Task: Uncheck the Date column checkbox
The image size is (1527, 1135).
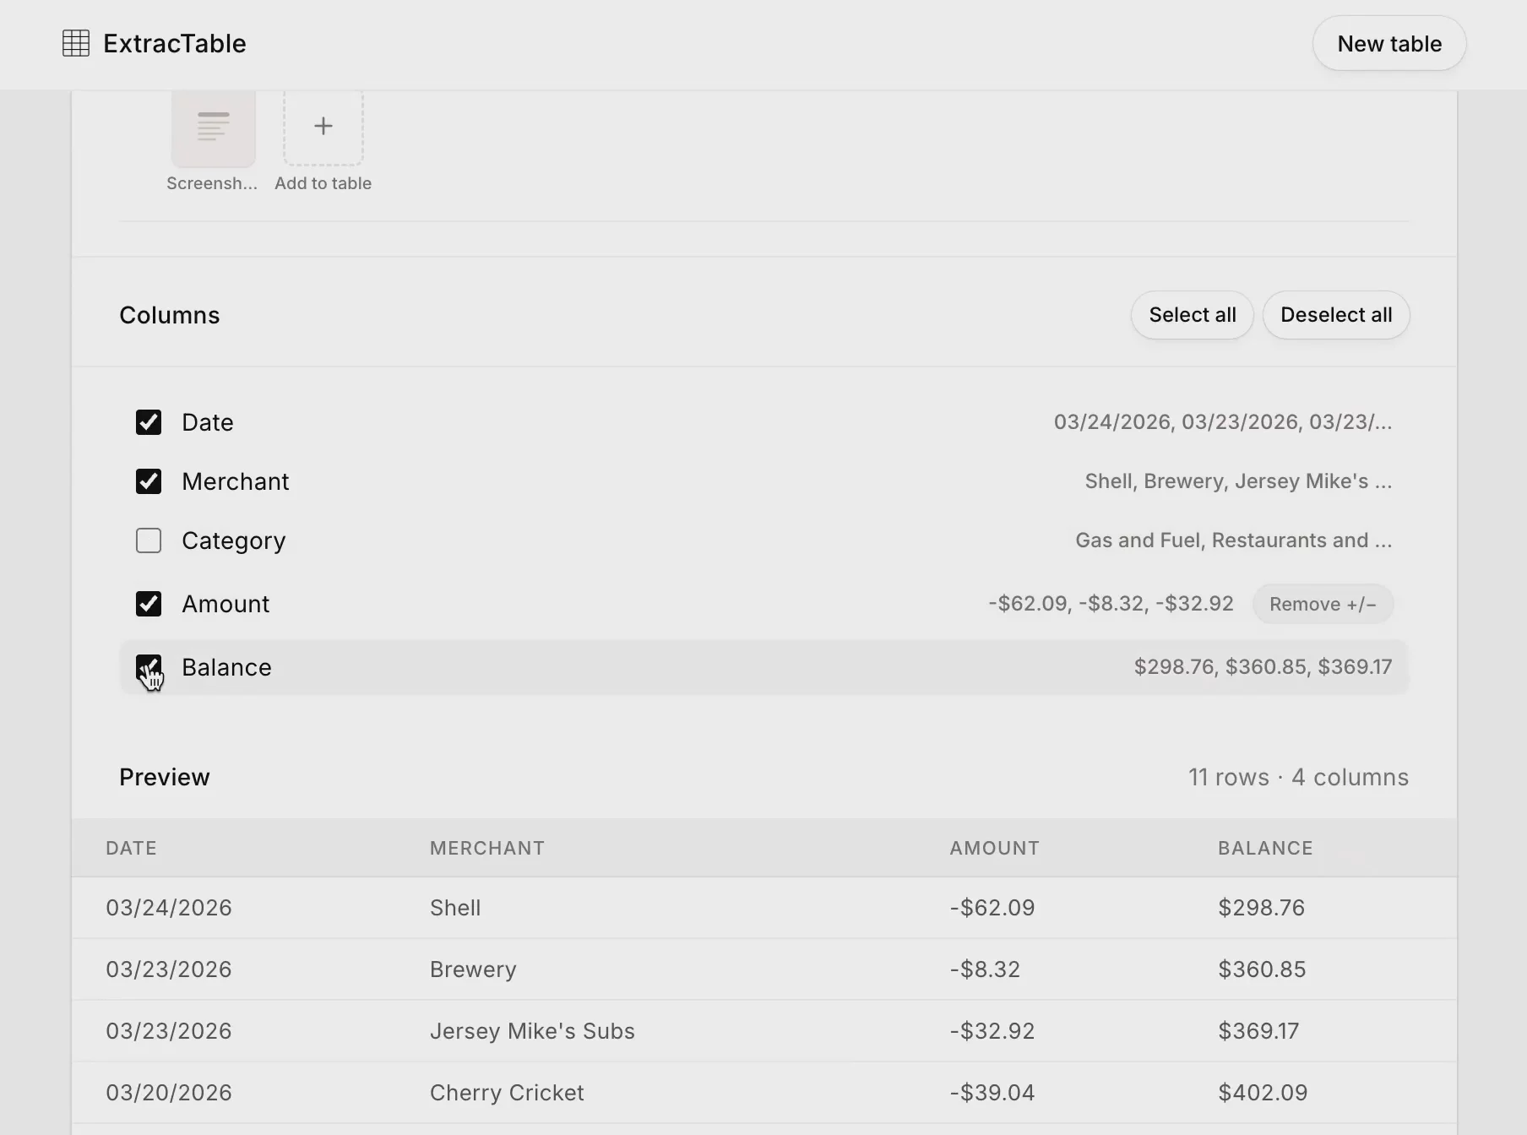Action: (149, 422)
